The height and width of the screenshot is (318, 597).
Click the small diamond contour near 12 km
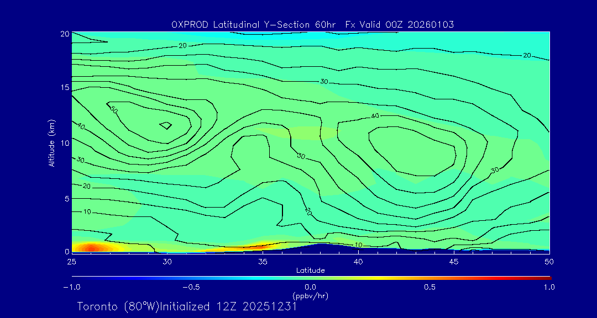click(166, 126)
